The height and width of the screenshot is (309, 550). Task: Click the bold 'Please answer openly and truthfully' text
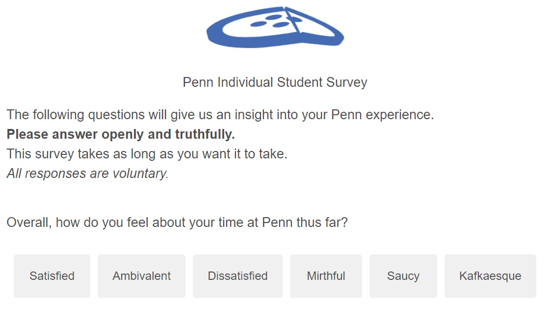point(121,134)
